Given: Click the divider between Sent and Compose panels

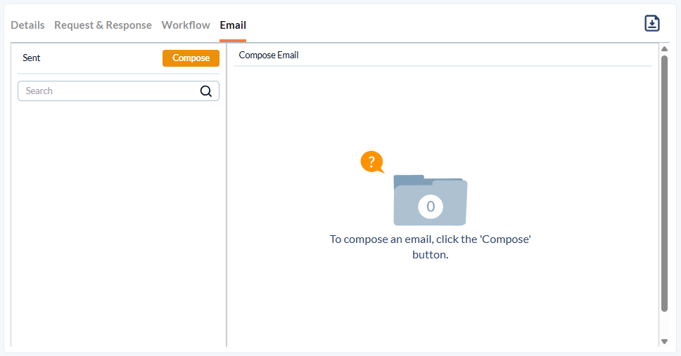Looking at the screenshot, I should 227,195.
